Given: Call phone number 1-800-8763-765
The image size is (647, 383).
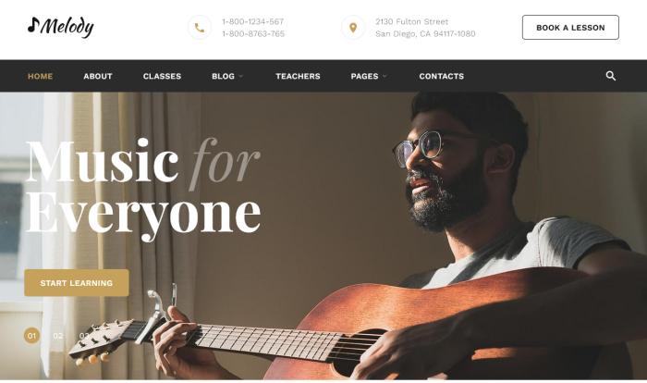Looking at the screenshot, I should (253, 33).
